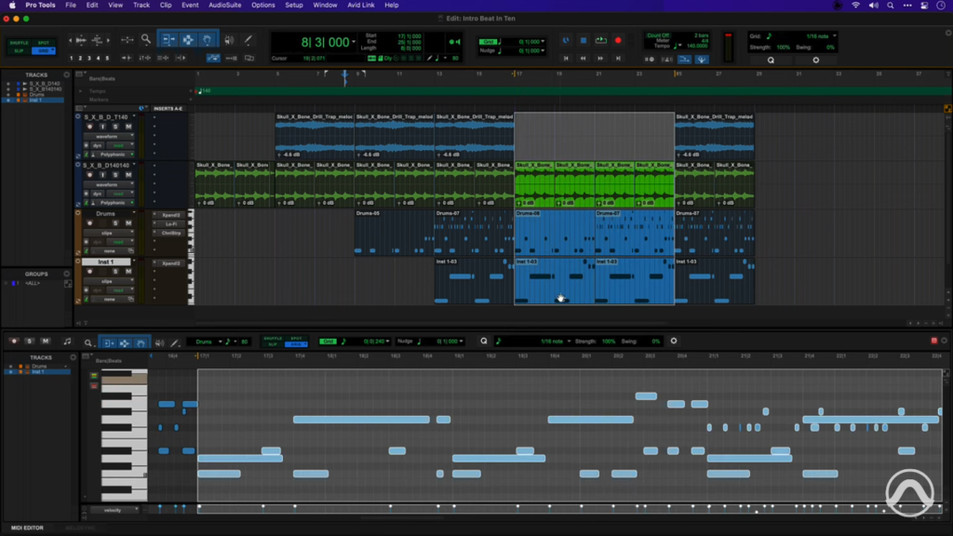Open Drums track view clips selector

tap(110, 233)
